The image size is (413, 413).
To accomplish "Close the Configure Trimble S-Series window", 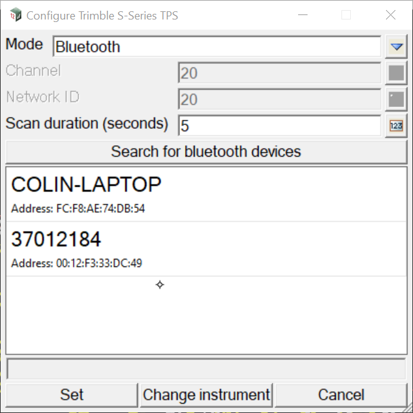I will pyautogui.click(x=390, y=15).
